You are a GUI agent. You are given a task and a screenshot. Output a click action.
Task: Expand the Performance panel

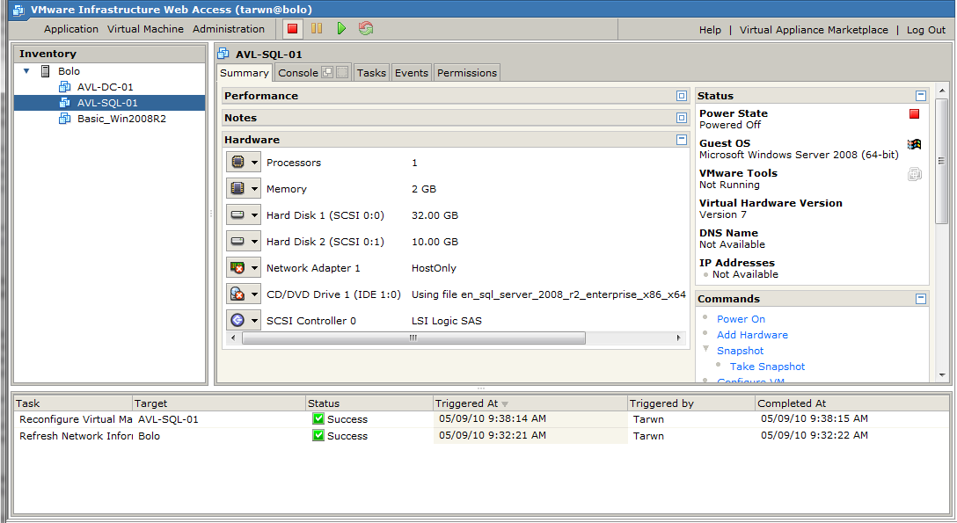point(682,96)
